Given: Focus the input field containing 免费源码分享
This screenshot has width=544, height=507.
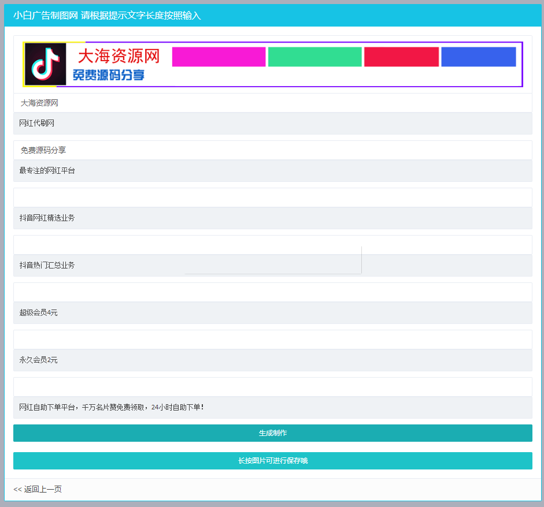Looking at the screenshot, I should click(272, 150).
